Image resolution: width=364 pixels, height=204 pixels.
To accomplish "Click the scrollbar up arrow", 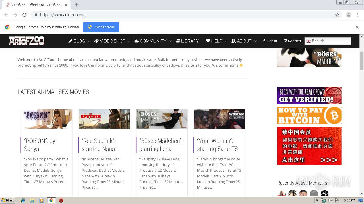I will point(362,37).
